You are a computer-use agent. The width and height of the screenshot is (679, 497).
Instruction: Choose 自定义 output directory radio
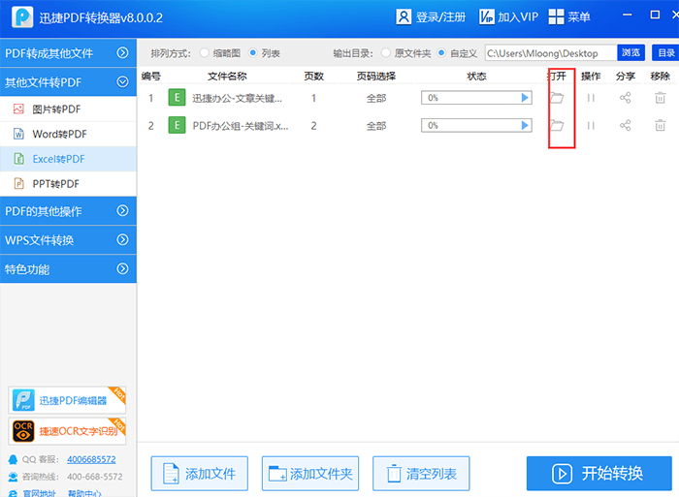(441, 52)
